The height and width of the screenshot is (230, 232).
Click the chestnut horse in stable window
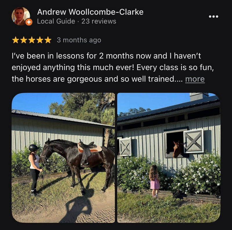pyautogui.click(x=178, y=149)
